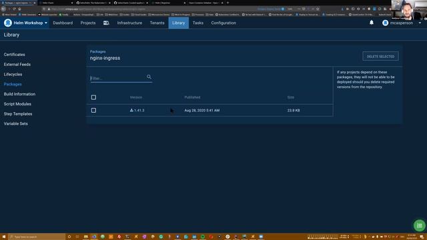The width and height of the screenshot is (427, 240).
Task: Open Script Modules in the sidebar
Action: (x=17, y=104)
